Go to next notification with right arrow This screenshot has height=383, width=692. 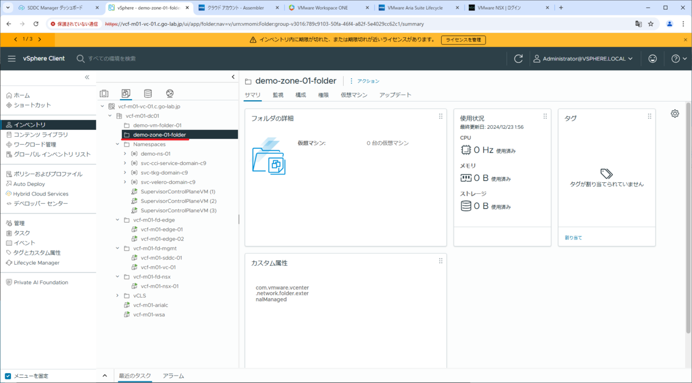point(39,39)
